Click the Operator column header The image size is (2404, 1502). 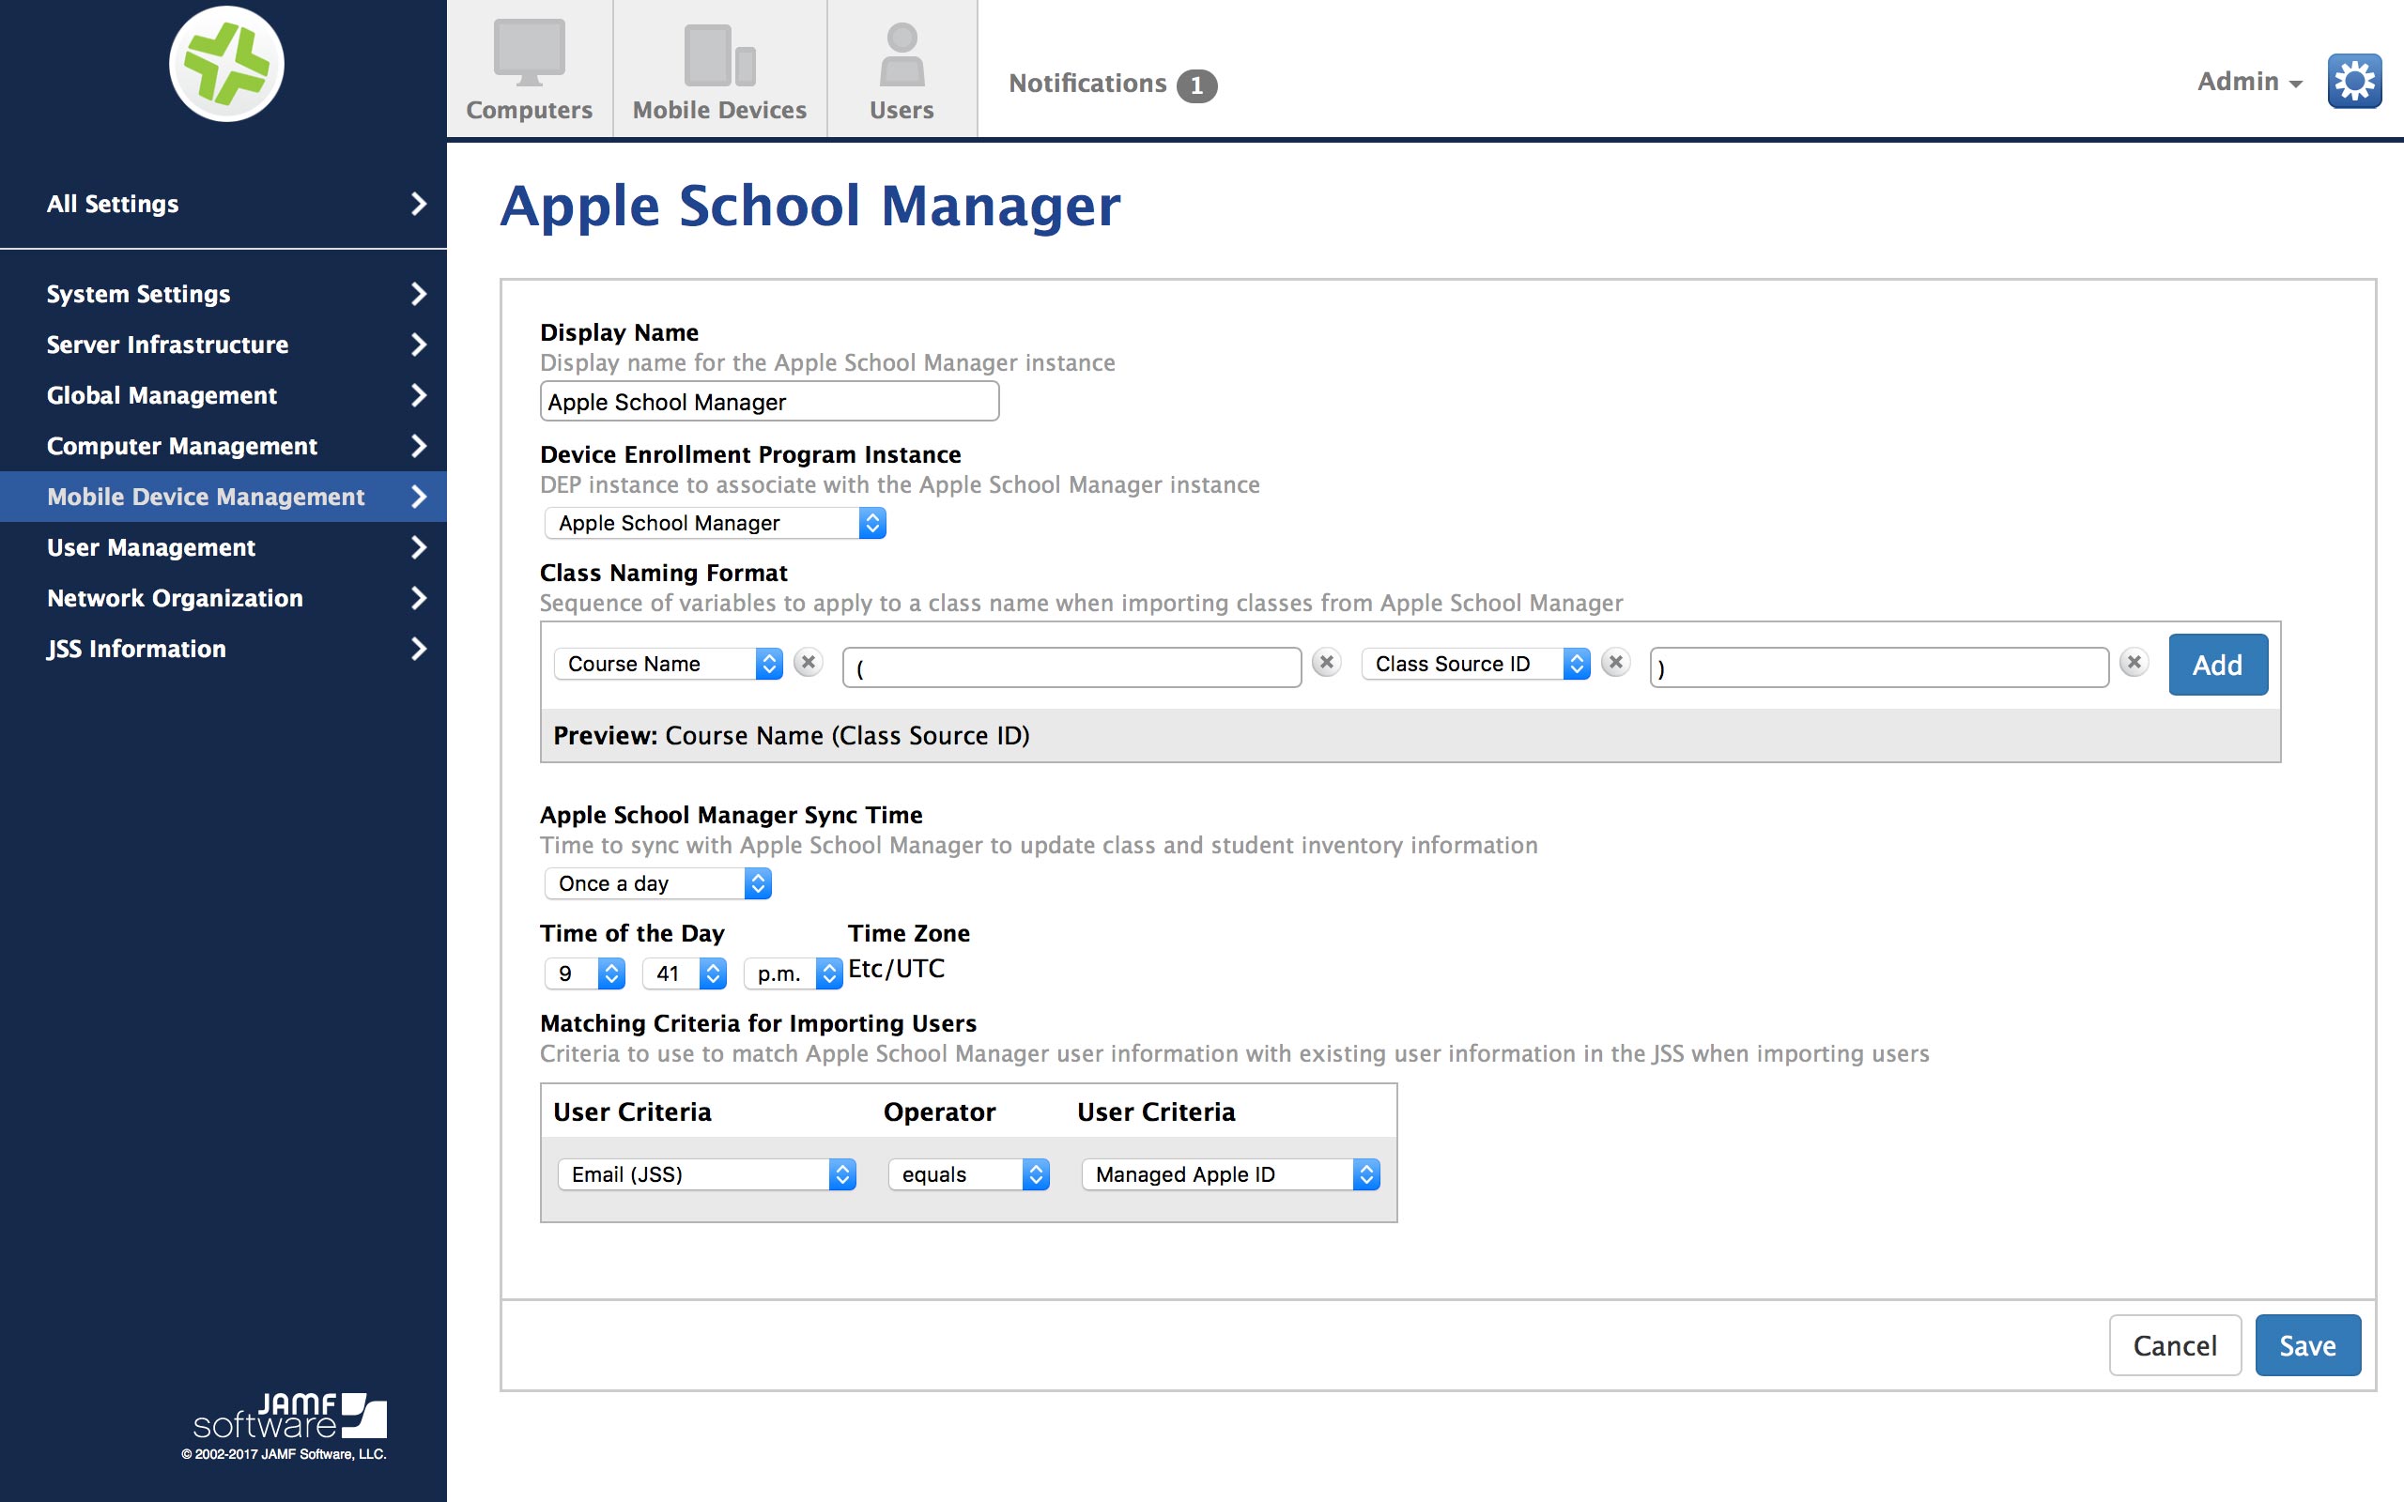pyautogui.click(x=939, y=1111)
